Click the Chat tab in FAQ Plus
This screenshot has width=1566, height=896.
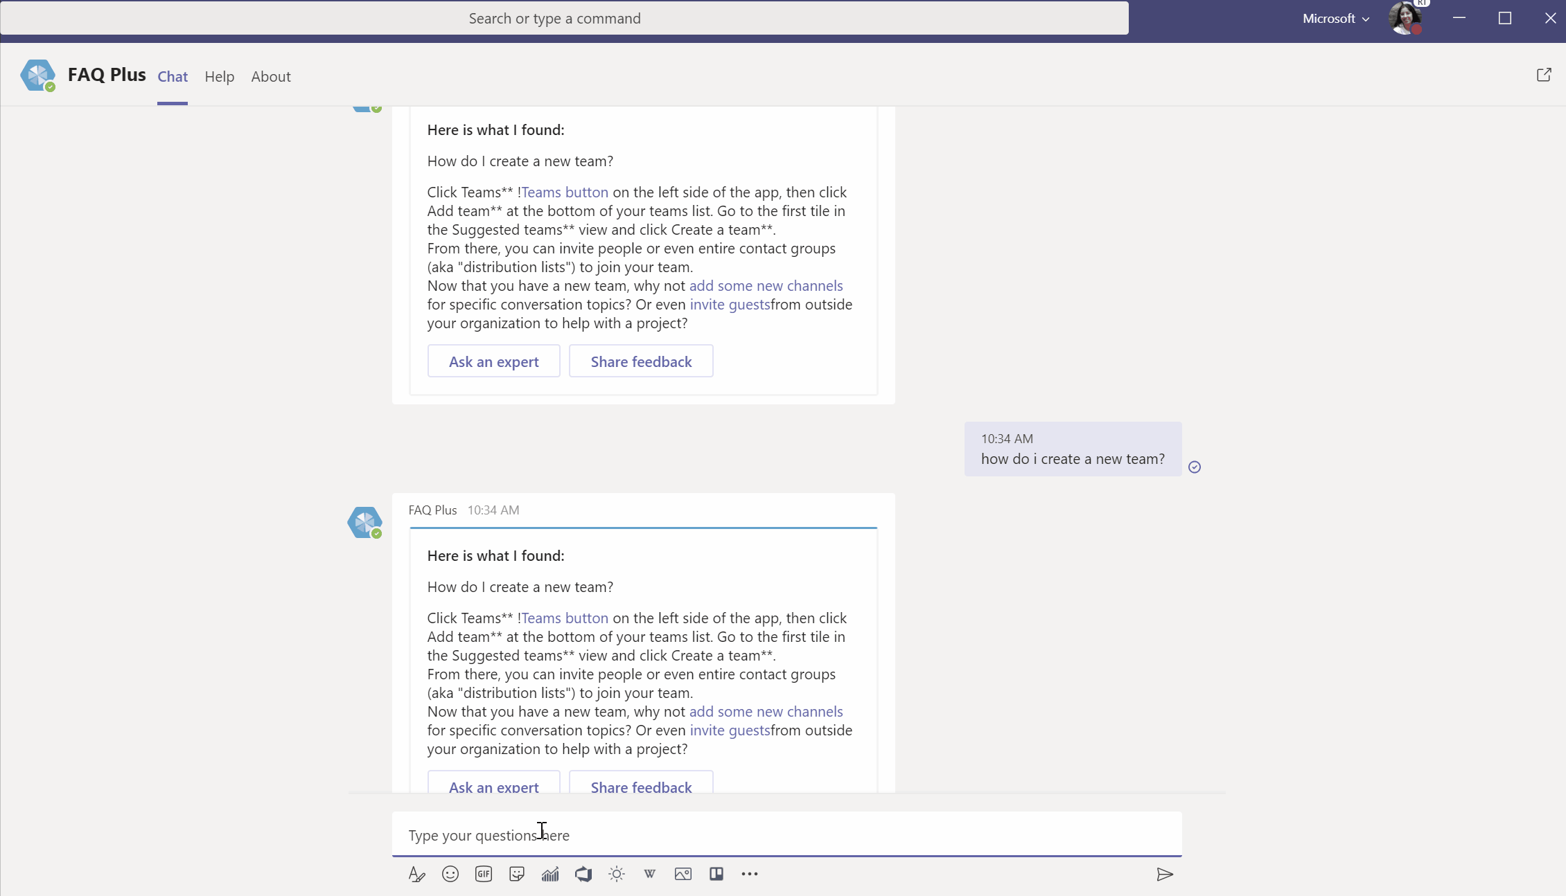click(171, 75)
